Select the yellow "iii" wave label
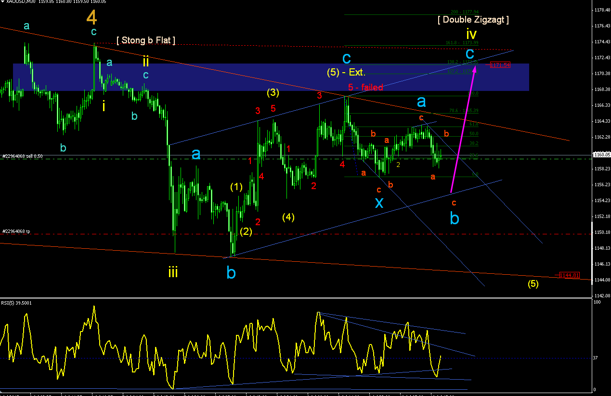The image size is (611, 396). [173, 272]
